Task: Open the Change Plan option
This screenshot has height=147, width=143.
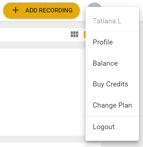Action: coord(112,105)
